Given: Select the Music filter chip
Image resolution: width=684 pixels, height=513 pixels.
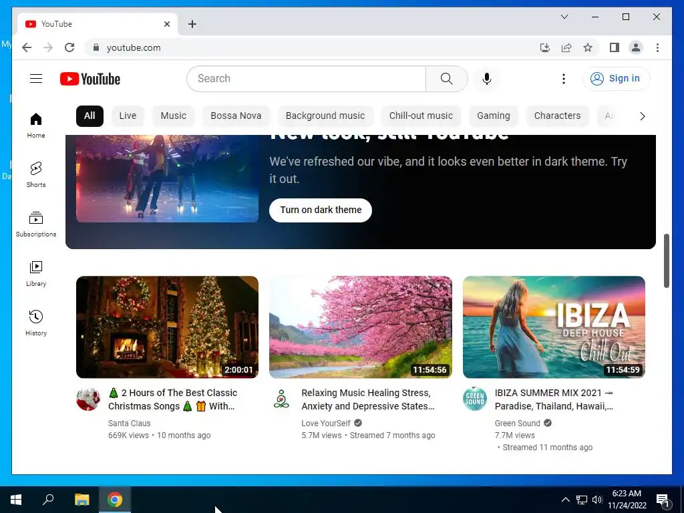Looking at the screenshot, I should click(173, 116).
